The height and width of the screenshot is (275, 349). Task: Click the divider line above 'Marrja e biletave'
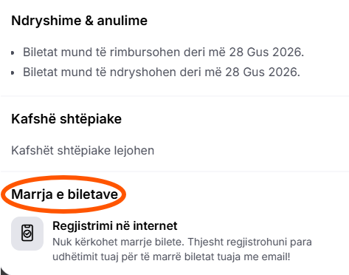point(174,171)
